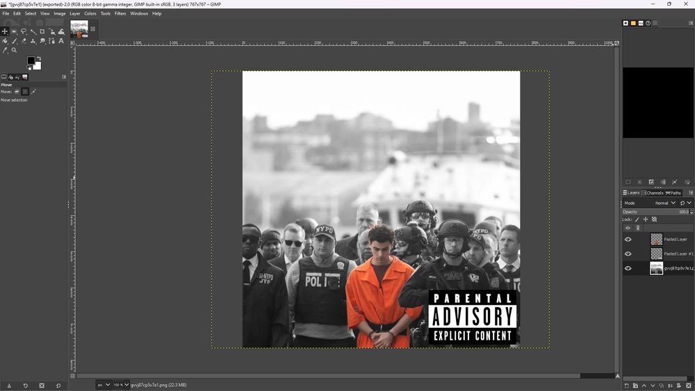Open the background color white swatch
The width and height of the screenshot is (695, 391).
pos(38,66)
